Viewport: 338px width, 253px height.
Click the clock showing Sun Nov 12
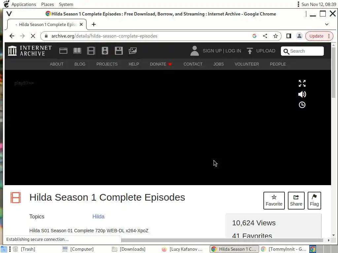(x=319, y=4)
